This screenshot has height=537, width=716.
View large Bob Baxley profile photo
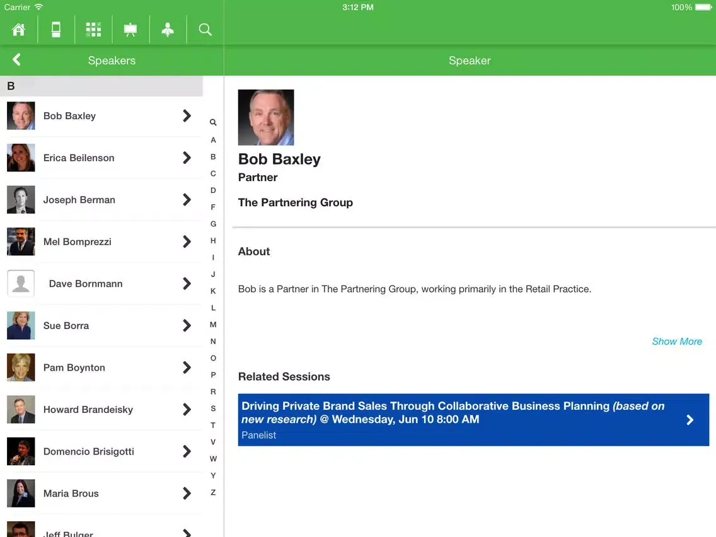pyautogui.click(x=266, y=117)
